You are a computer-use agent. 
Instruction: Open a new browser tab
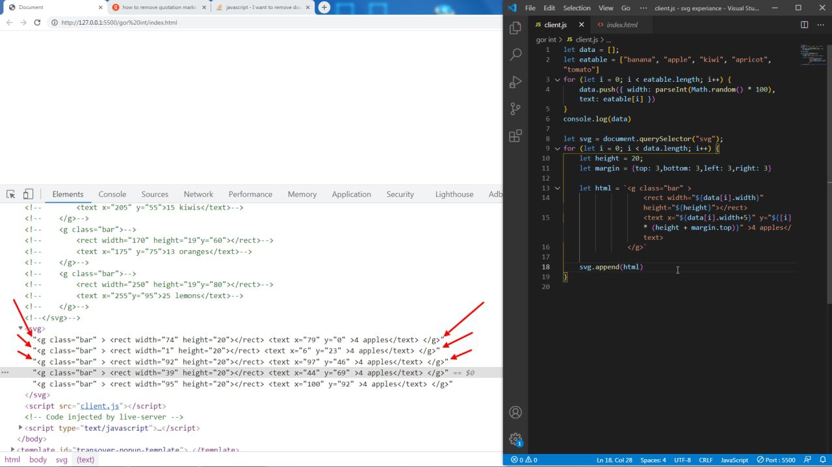click(324, 7)
